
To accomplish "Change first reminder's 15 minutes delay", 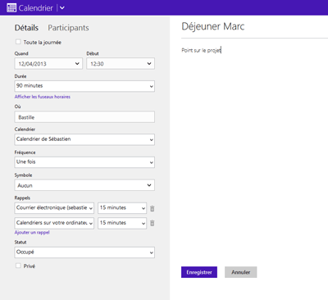I will pyautogui.click(x=122, y=208).
